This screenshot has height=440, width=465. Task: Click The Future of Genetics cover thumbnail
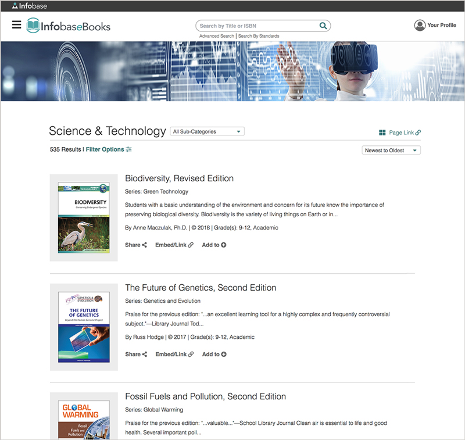click(84, 327)
